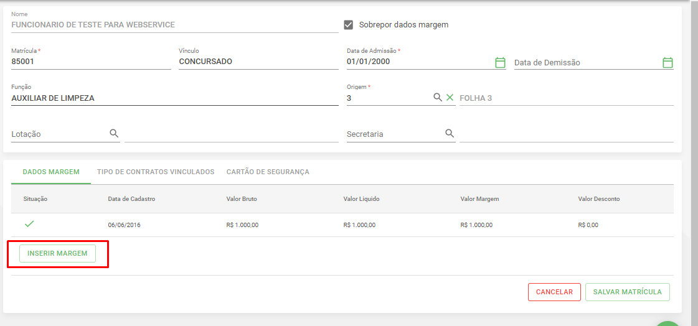
Task: Select the Valor Bruto column header
Action: [242, 199]
